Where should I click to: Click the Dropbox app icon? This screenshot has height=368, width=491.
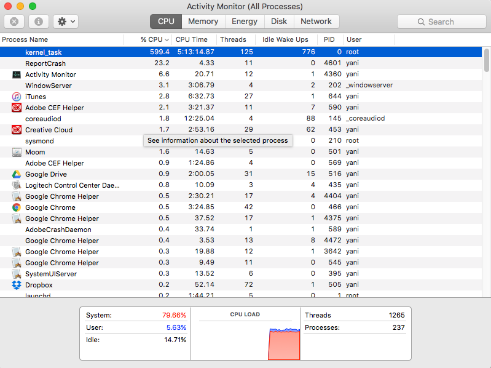point(16,285)
